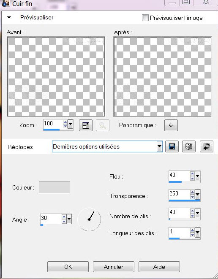Click the Aide button
218x279 pixels.
[159, 267]
